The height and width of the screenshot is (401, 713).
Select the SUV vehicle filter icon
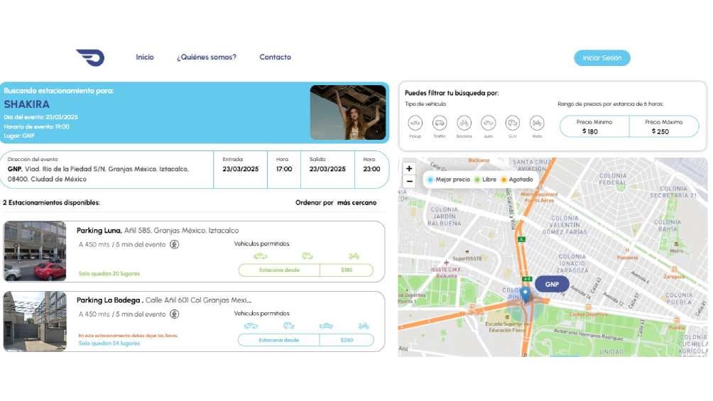click(512, 123)
